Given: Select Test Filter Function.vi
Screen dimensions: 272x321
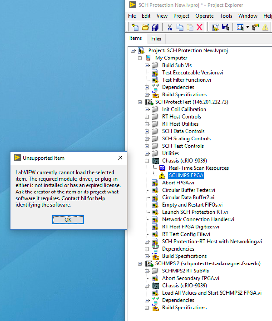Looking at the screenshot, I should tap(186, 80).
